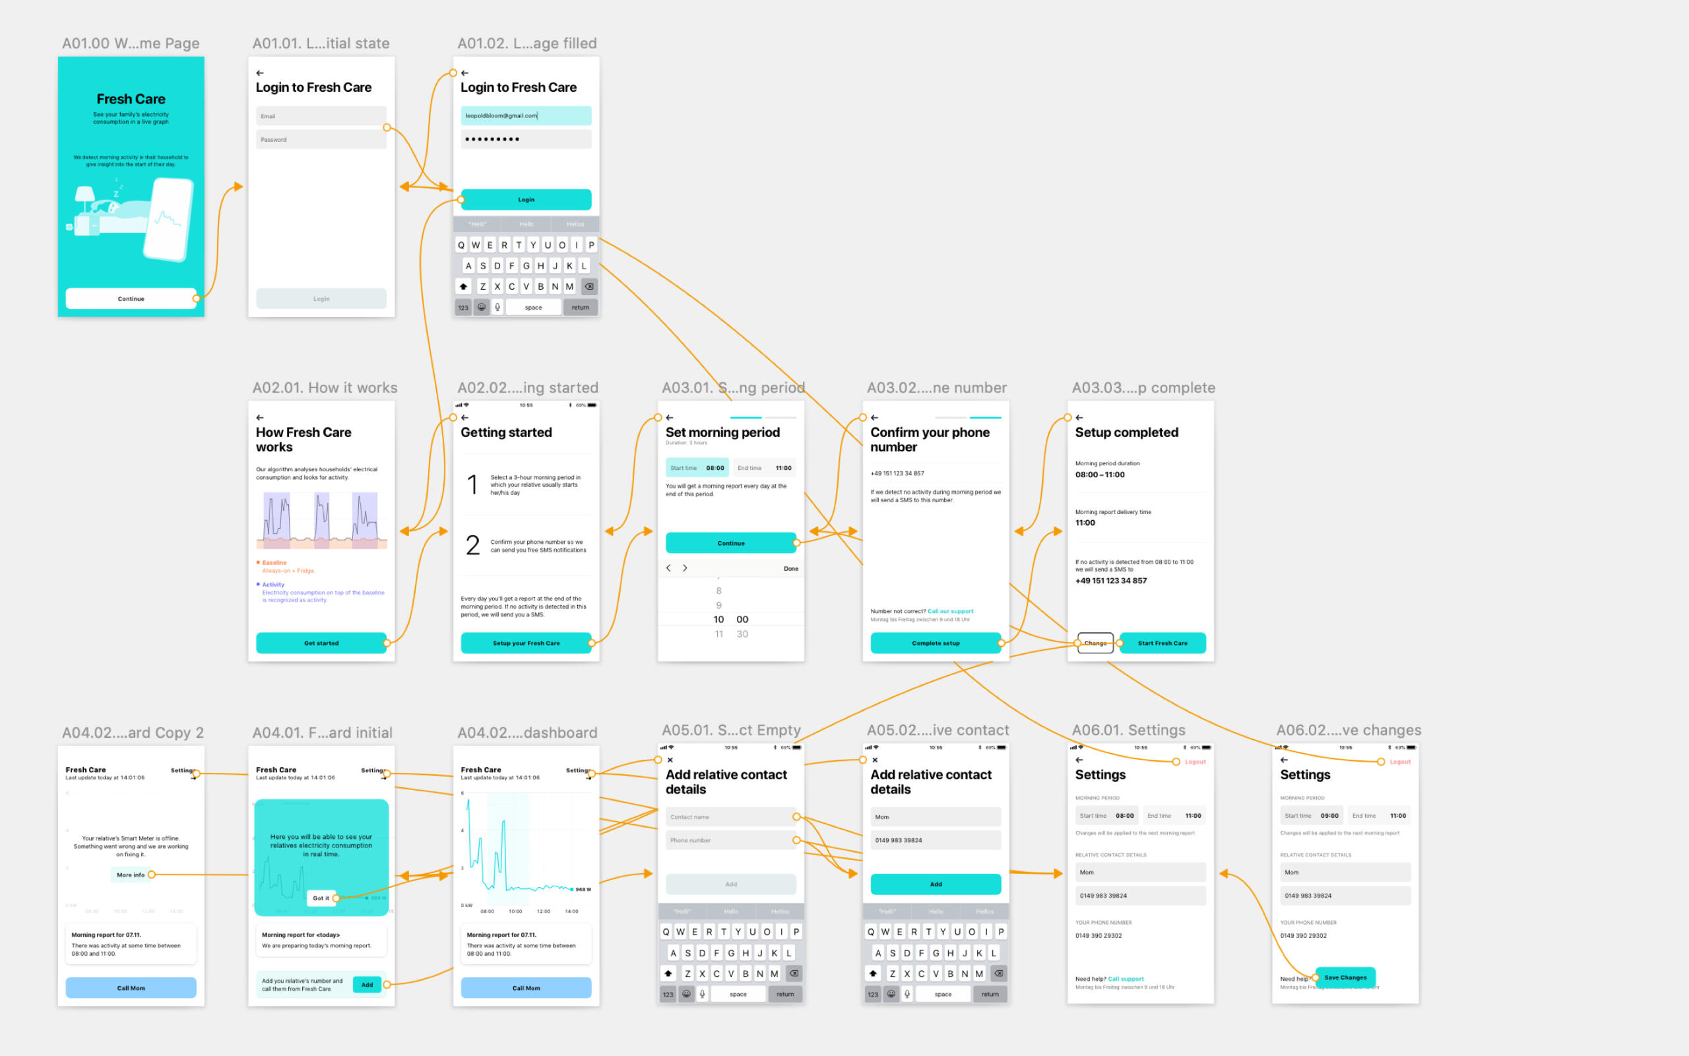
Task: Click back arrow on Settings A06.01 screen
Action: click(x=1079, y=760)
